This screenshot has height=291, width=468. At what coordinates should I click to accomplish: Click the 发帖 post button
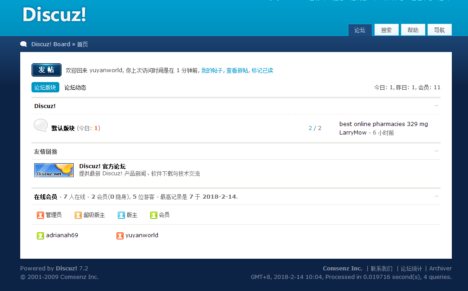pyautogui.click(x=46, y=70)
